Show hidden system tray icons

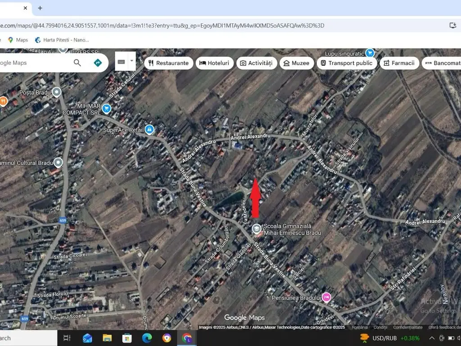point(432,338)
